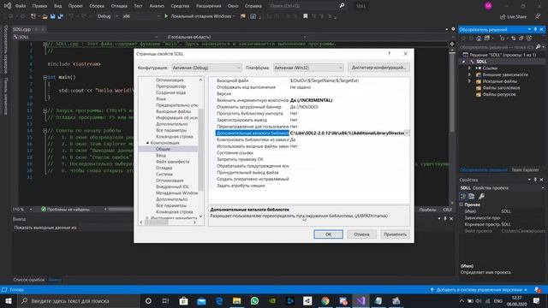Select Файл манифеста in properties tree
548x308 pixels.
point(173,162)
